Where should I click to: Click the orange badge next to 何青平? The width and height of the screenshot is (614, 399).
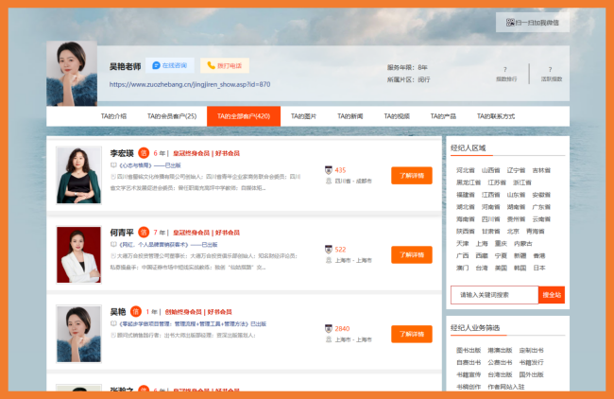(145, 232)
